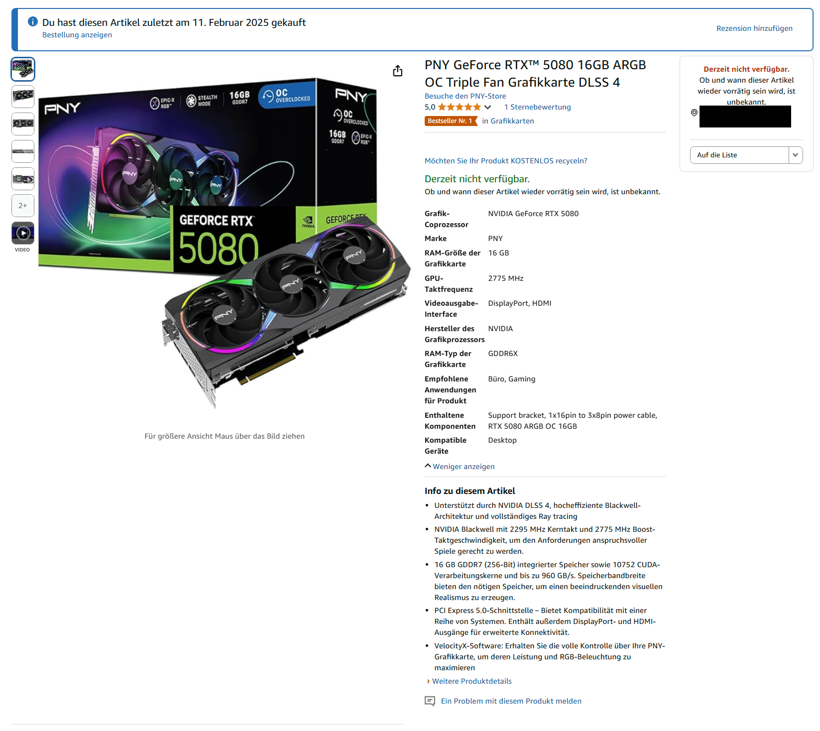Click the share icon above product image
Screen dimensions: 820x731
tap(397, 71)
